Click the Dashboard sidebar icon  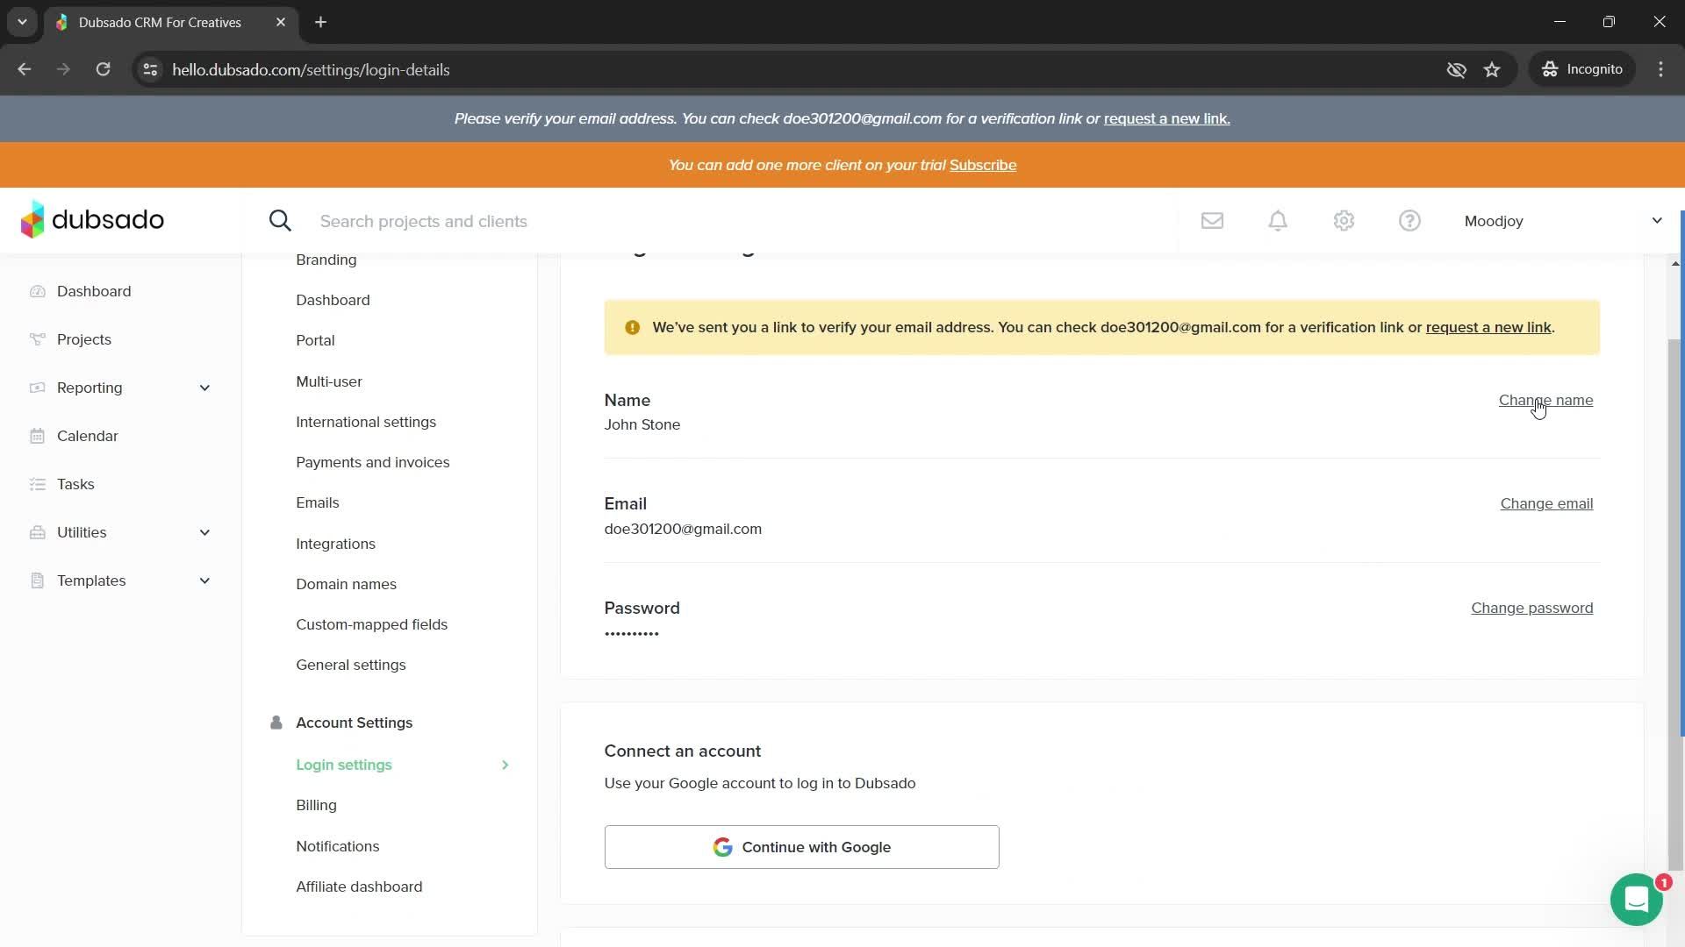[37, 291]
